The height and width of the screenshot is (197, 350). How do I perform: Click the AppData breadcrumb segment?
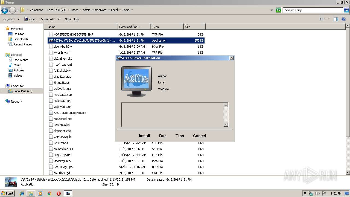point(101,10)
